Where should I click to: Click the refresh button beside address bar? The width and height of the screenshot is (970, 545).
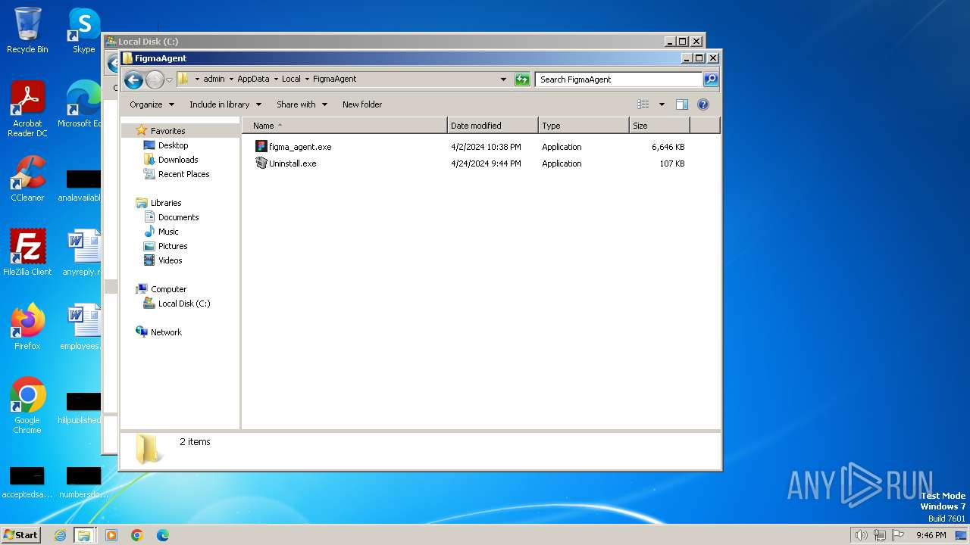pyautogui.click(x=522, y=79)
